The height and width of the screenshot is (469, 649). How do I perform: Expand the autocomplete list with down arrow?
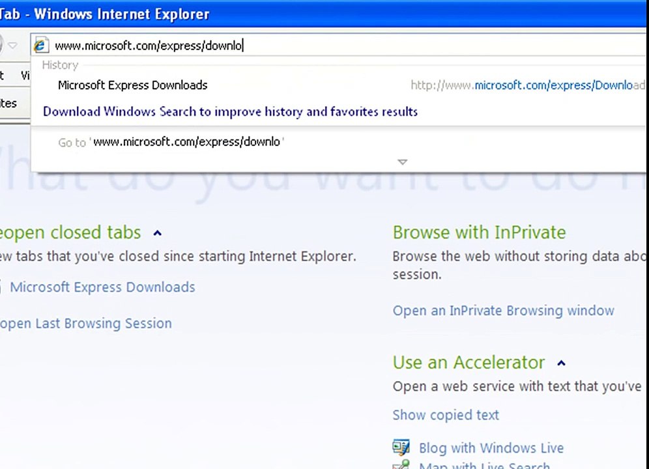402,162
